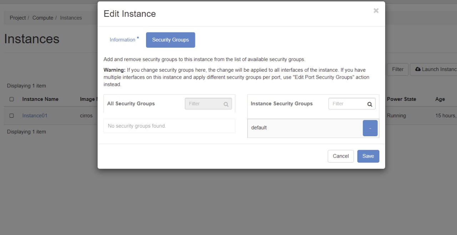The image size is (457, 235).
Task: Switch to the Information tab
Action: (122, 40)
